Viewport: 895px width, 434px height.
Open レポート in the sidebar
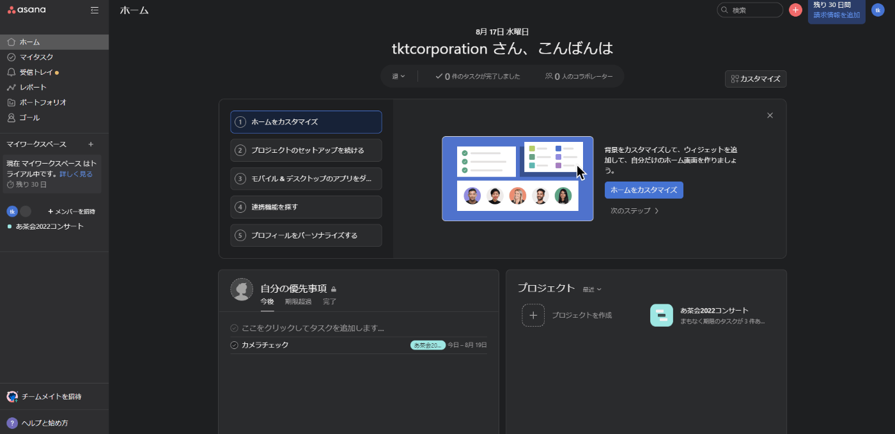54,87
